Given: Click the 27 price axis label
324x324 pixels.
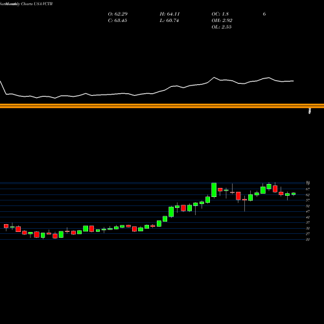Looking at the screenshot, I should pyautogui.click(x=308, y=234).
